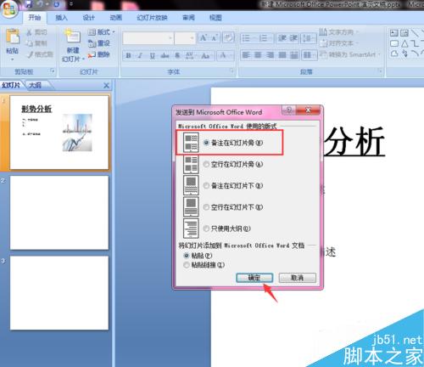The image size is (424, 367).
Task: Click the New Slide icon
Action: (x=73, y=36)
